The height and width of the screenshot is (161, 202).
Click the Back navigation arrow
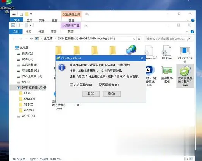(14, 39)
